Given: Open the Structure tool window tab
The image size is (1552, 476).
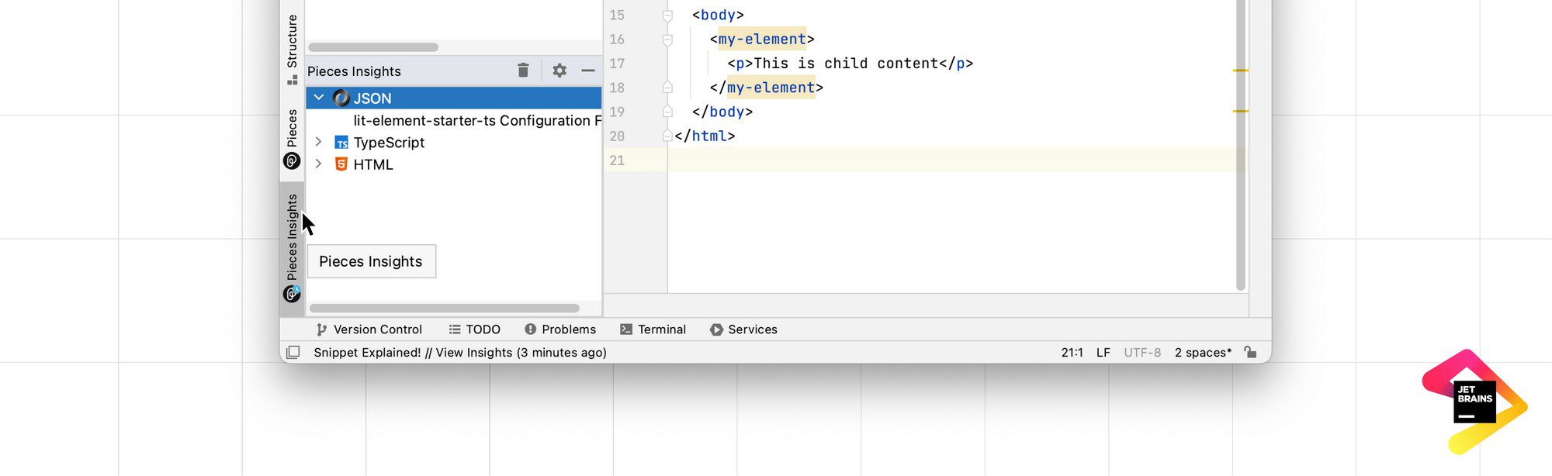Looking at the screenshot, I should (292, 48).
